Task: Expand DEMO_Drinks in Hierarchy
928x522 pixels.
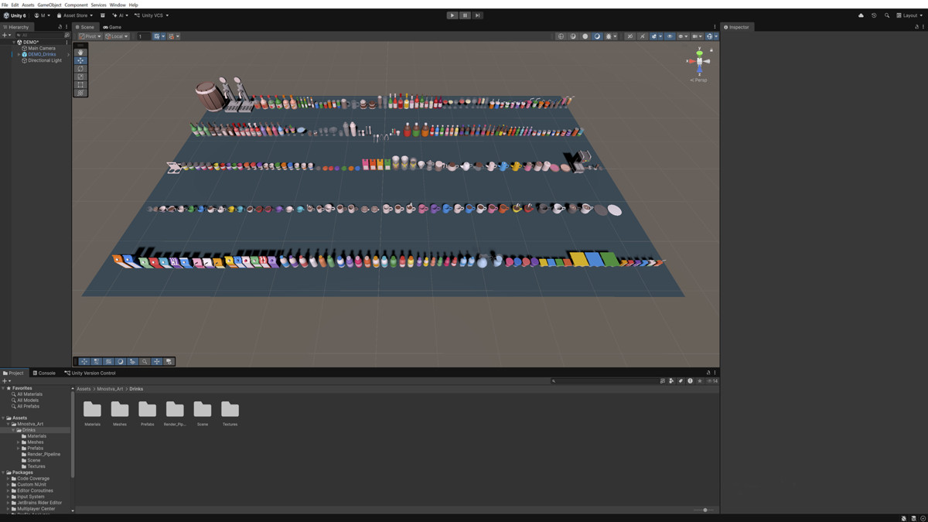Action: [19, 54]
